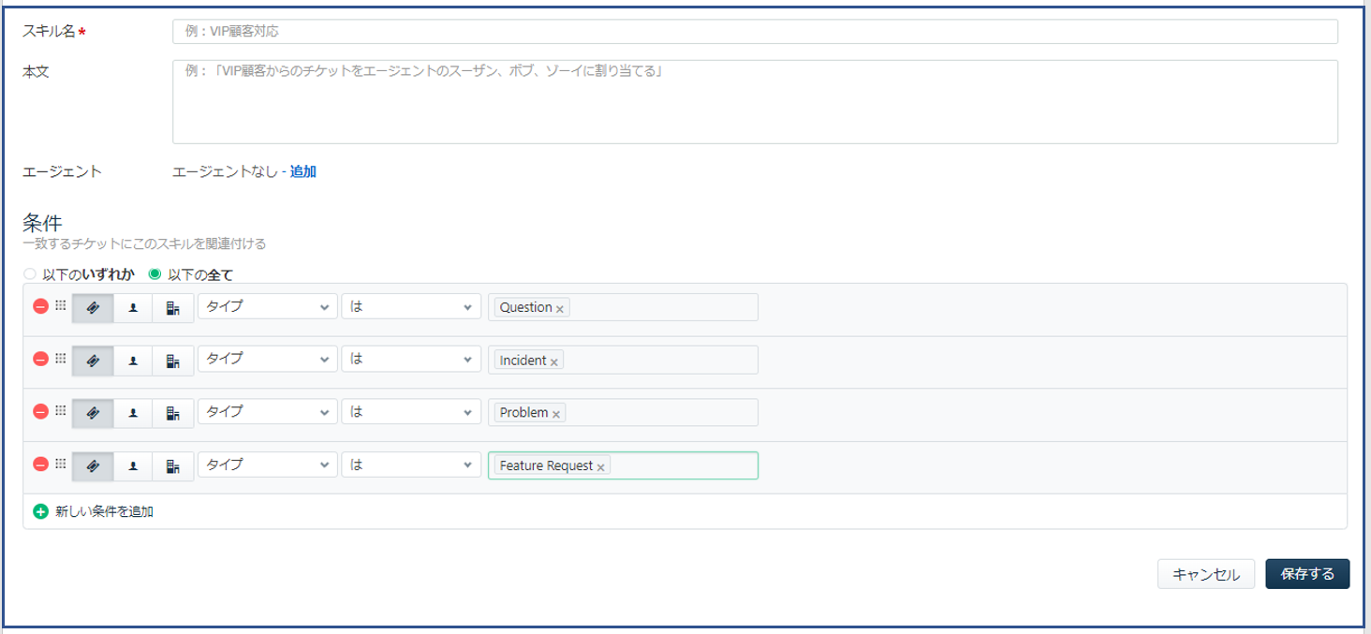
Task: Select ticket icon in Feature Request row
Action: (x=93, y=465)
